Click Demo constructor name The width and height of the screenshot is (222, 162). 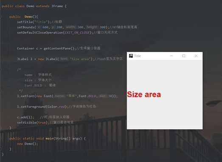tap(28, 17)
